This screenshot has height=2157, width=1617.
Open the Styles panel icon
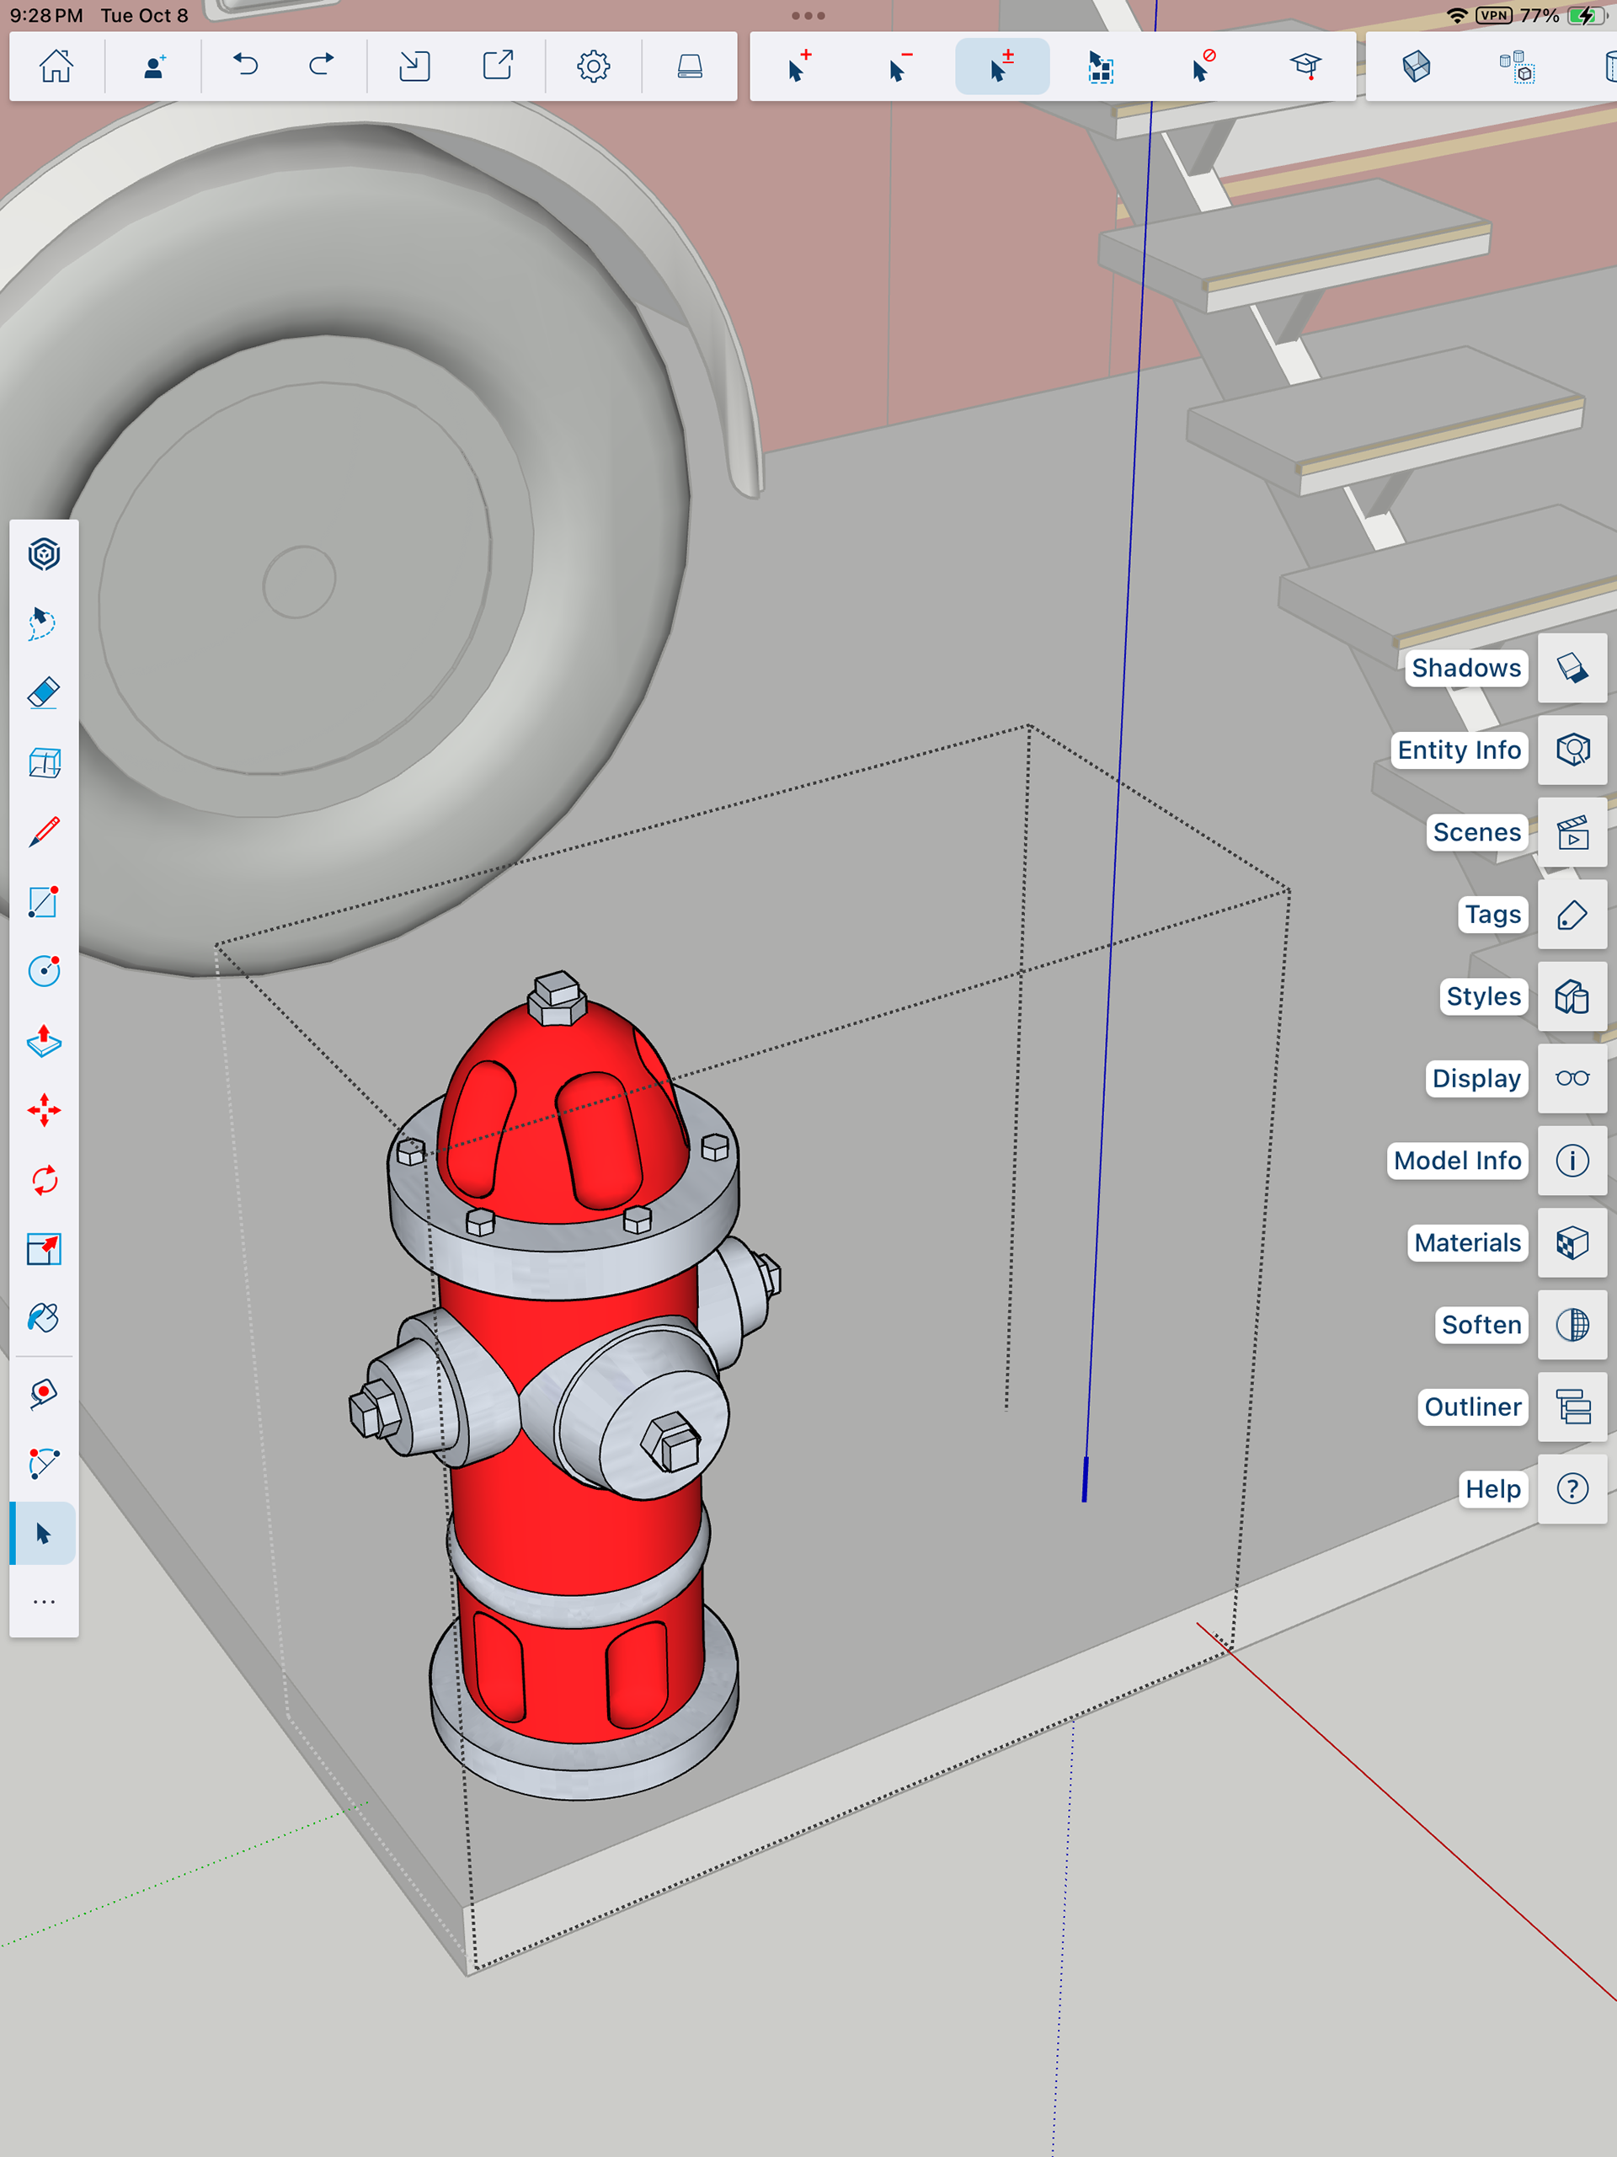1572,996
